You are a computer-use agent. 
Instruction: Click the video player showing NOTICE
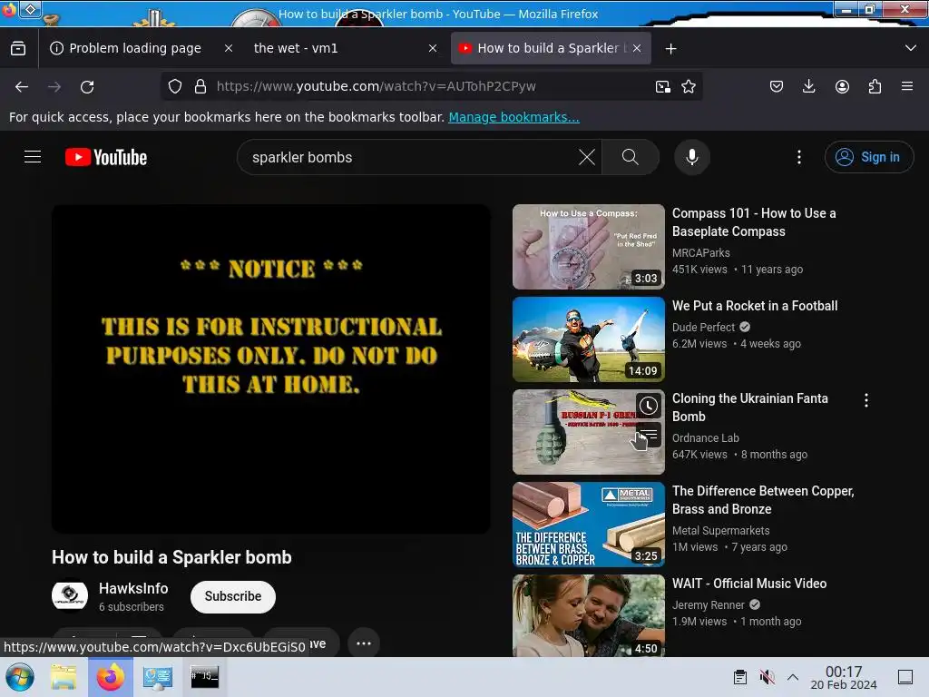pyautogui.click(x=270, y=368)
